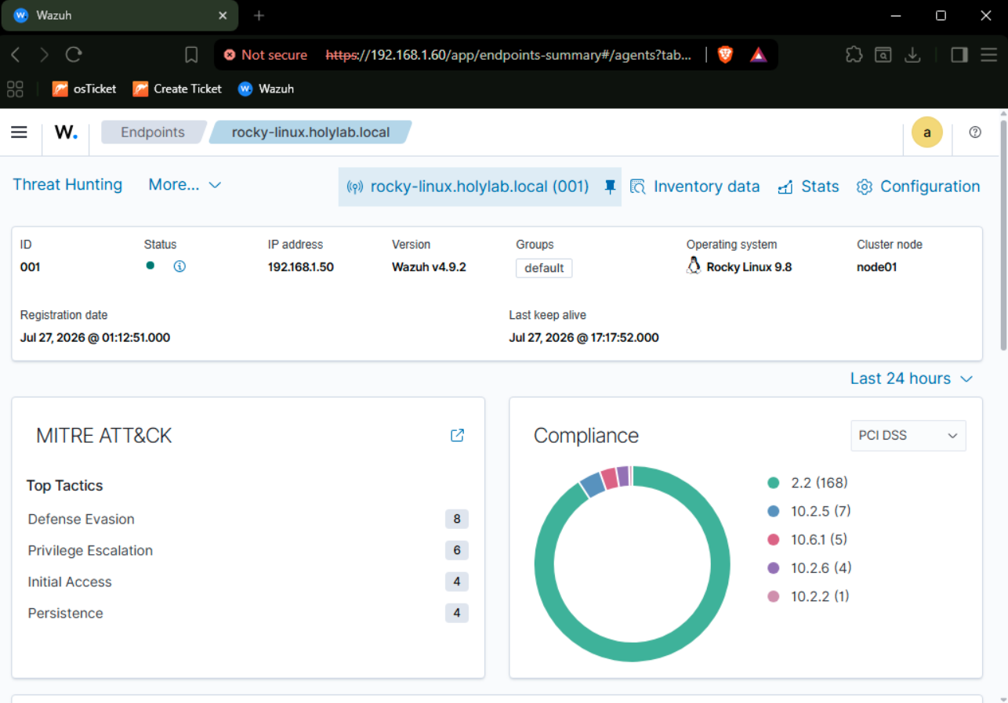
Task: Click the version text Wazuh v4.9.2
Action: pyautogui.click(x=429, y=267)
